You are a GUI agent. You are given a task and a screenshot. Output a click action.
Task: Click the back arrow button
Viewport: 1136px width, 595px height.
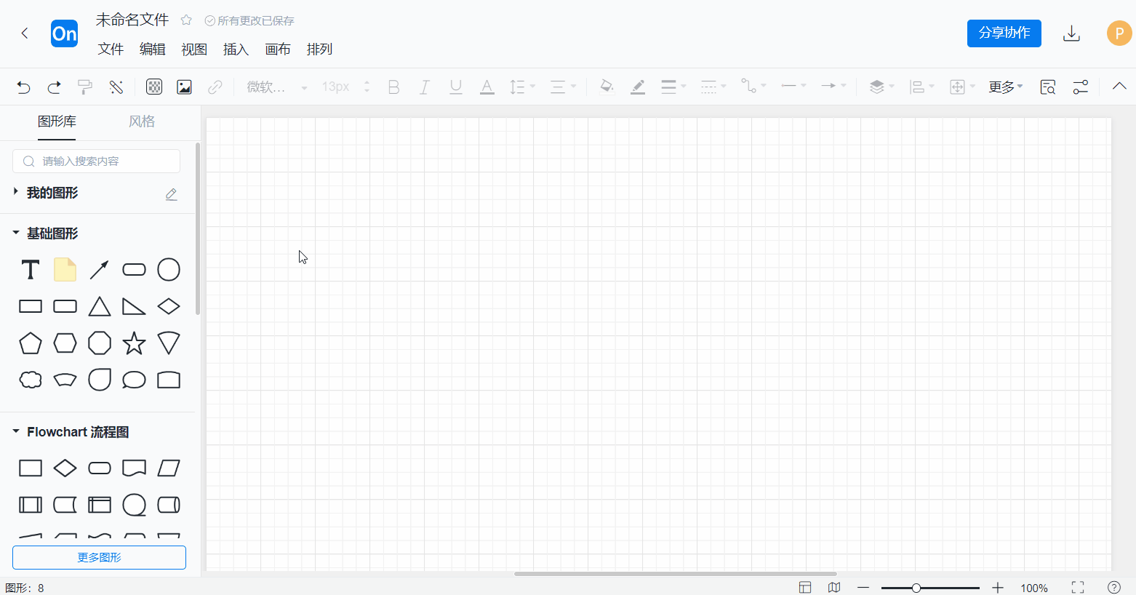(25, 33)
